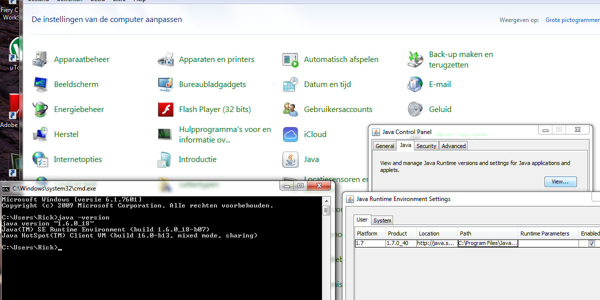
Task: Click the Automatisch afspelen icon
Action: pos(290,59)
